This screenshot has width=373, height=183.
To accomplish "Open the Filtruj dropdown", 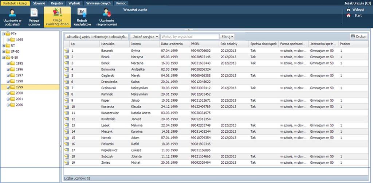I will tap(227, 37).
